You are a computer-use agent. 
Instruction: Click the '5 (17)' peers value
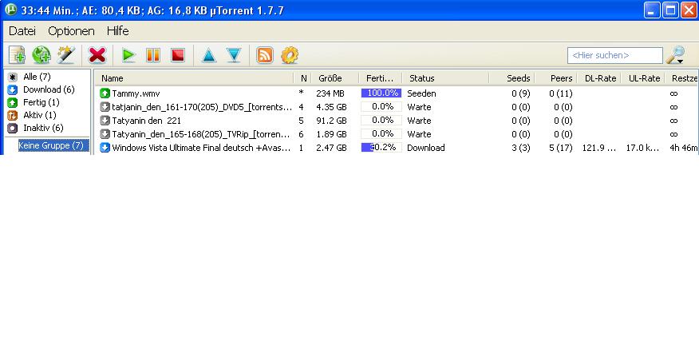561,148
